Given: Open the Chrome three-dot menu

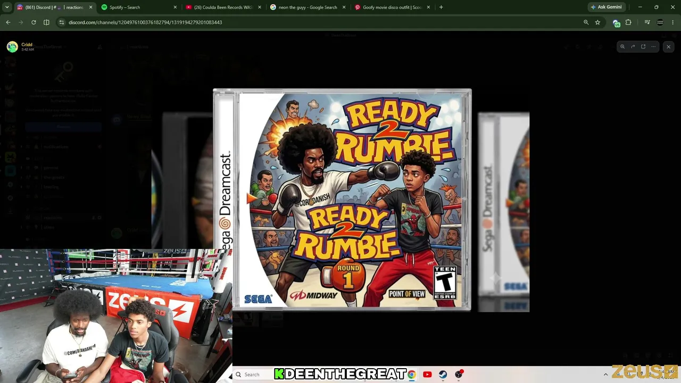Looking at the screenshot, I should click(x=673, y=22).
